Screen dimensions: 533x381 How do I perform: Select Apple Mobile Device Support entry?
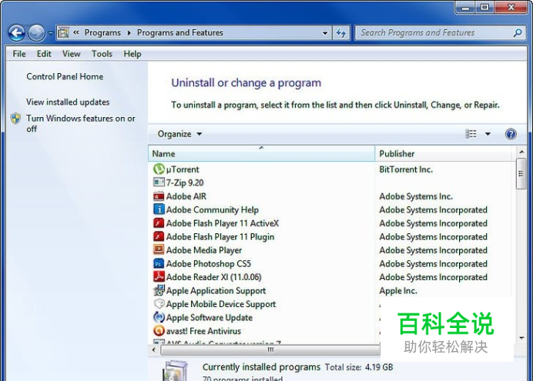pos(221,304)
